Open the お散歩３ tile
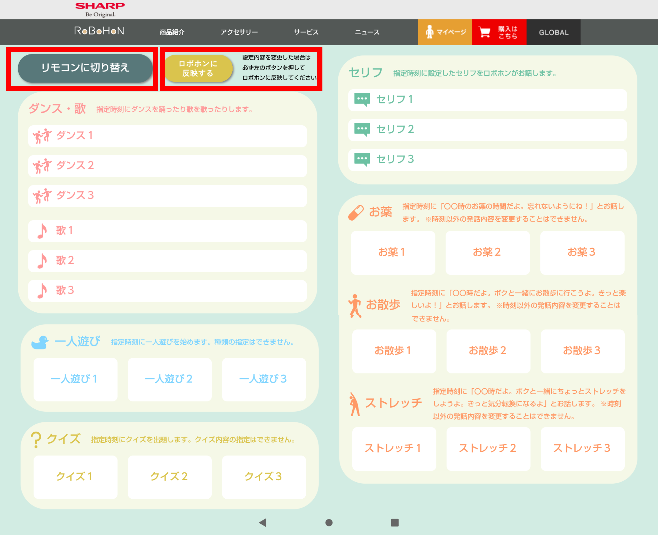 click(583, 351)
